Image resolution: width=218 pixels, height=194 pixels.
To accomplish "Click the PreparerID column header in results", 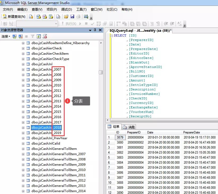I will tap(134, 132).
